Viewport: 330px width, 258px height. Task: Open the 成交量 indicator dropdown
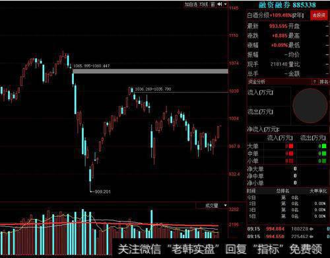tap(226, 206)
